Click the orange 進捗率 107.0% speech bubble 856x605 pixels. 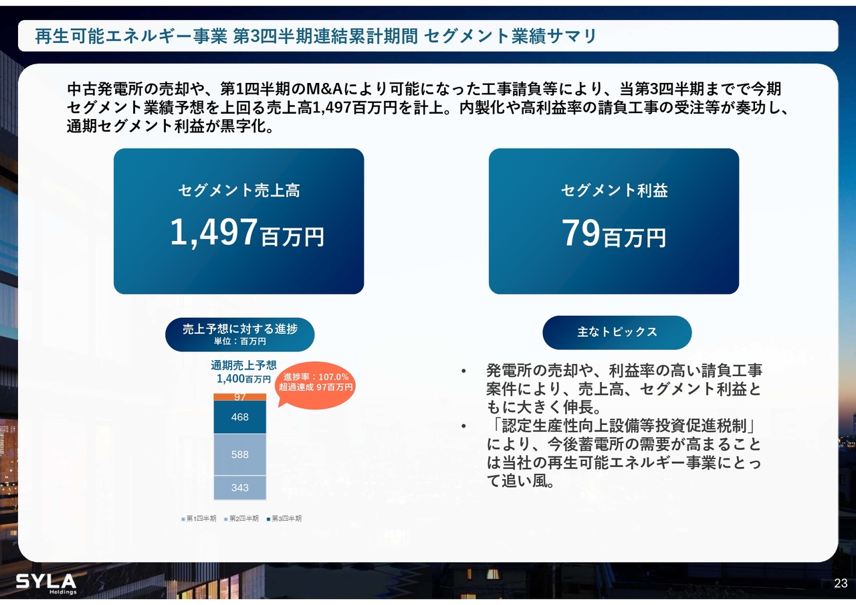(x=316, y=382)
